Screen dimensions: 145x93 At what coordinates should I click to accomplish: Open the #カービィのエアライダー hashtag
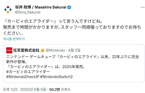[28, 72]
